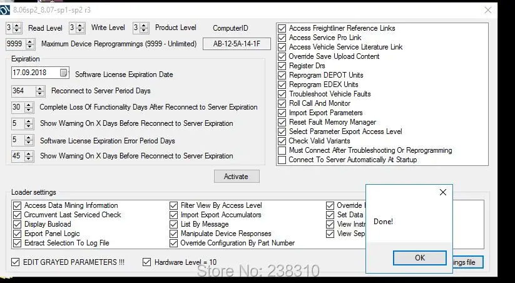Click the application icon in title bar
The width and height of the screenshot is (515, 283).
pyautogui.click(x=4, y=10)
